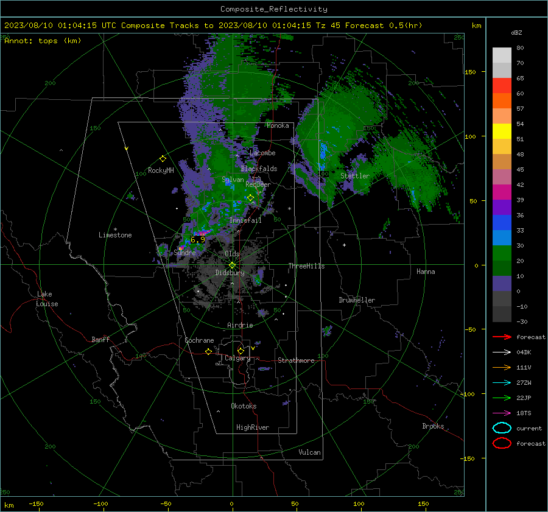Click the -150 tick on bottom axis
The width and height of the screenshot is (548, 512).
[x=36, y=504]
